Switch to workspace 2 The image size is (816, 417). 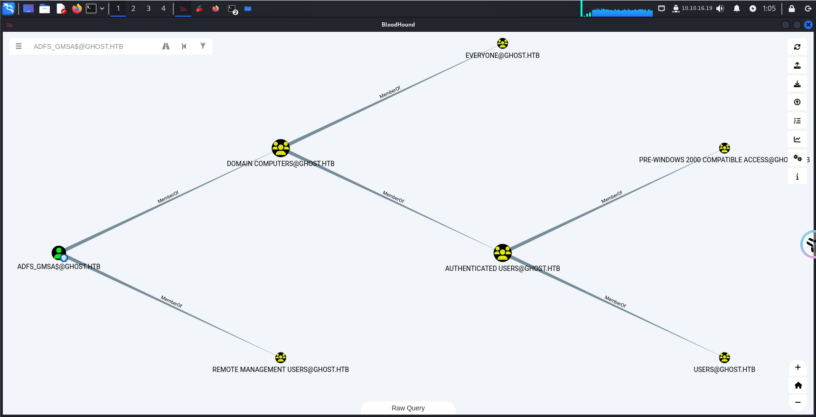pyautogui.click(x=133, y=9)
